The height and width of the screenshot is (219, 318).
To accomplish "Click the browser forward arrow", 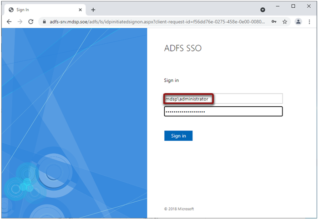I will point(20,22).
